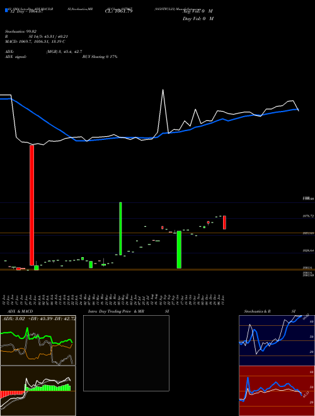Click the red RSI indicator chart
The height and width of the screenshot is (416, 315).
(277, 391)
